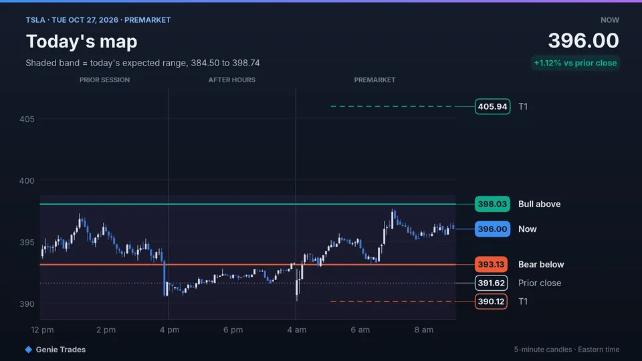The image size is (642, 361).
Task: Select the 405.94 upper T1 target badge
Action: [x=492, y=106]
